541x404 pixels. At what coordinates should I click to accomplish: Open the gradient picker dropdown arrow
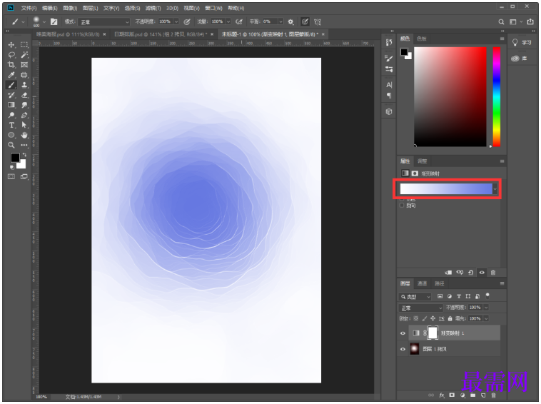pyautogui.click(x=495, y=189)
